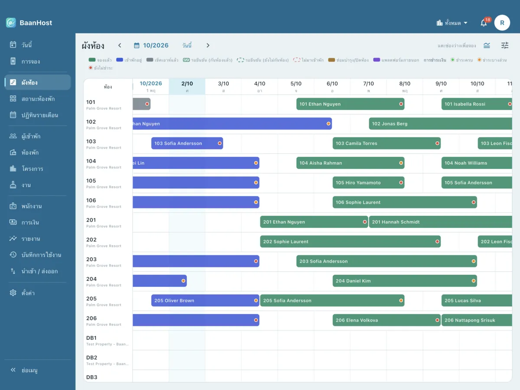
Task: Click the ห้อง column header
Action: [108, 87]
